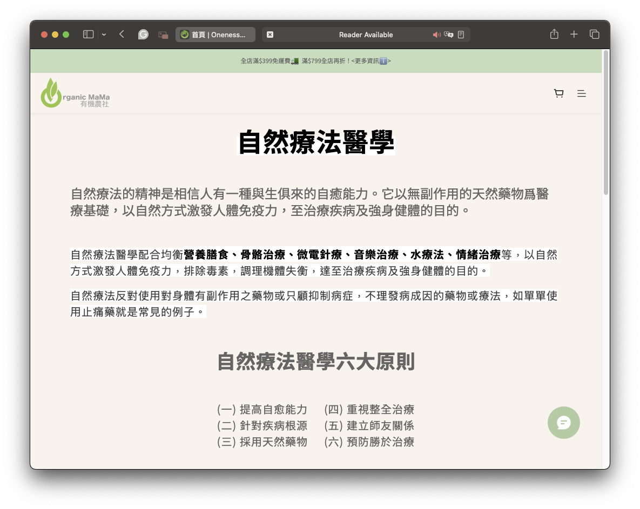Open the green chat bubble widget
Image resolution: width=640 pixels, height=509 pixels.
tap(563, 423)
